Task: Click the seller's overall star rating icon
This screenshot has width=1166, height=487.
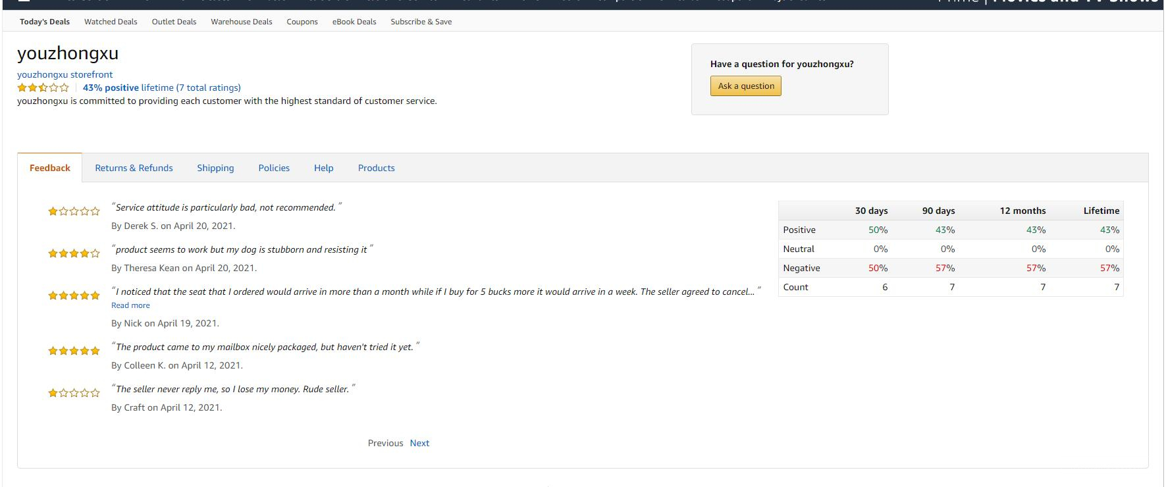Action: point(43,88)
